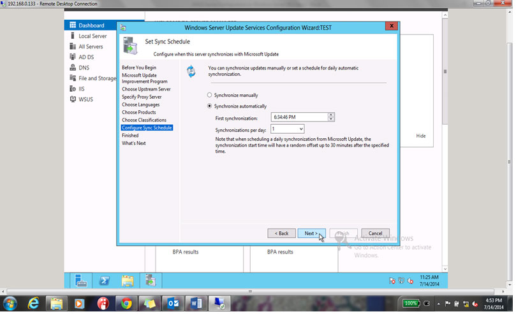Image resolution: width=516 pixels, height=314 pixels.
Task: Click the Back button in wizard
Action: tap(281, 233)
